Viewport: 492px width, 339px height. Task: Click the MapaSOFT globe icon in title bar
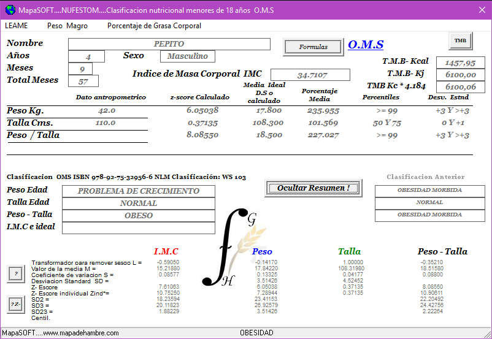click(10, 10)
